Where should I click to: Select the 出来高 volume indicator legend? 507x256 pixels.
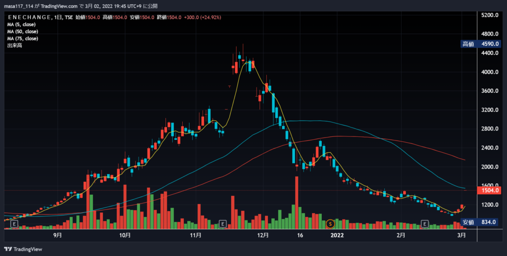pos(14,46)
